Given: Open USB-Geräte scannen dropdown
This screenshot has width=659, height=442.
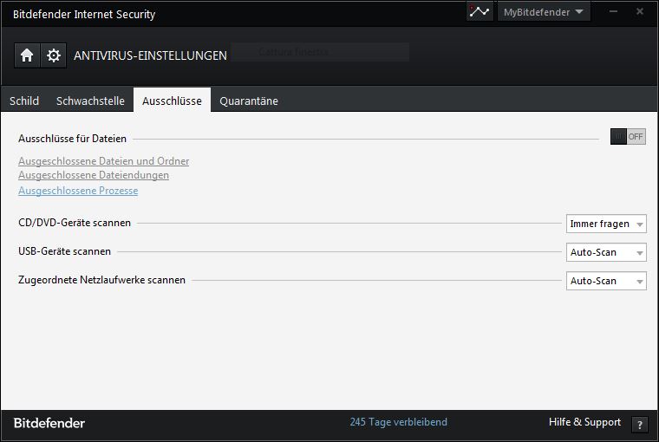Looking at the screenshot, I should pos(606,252).
